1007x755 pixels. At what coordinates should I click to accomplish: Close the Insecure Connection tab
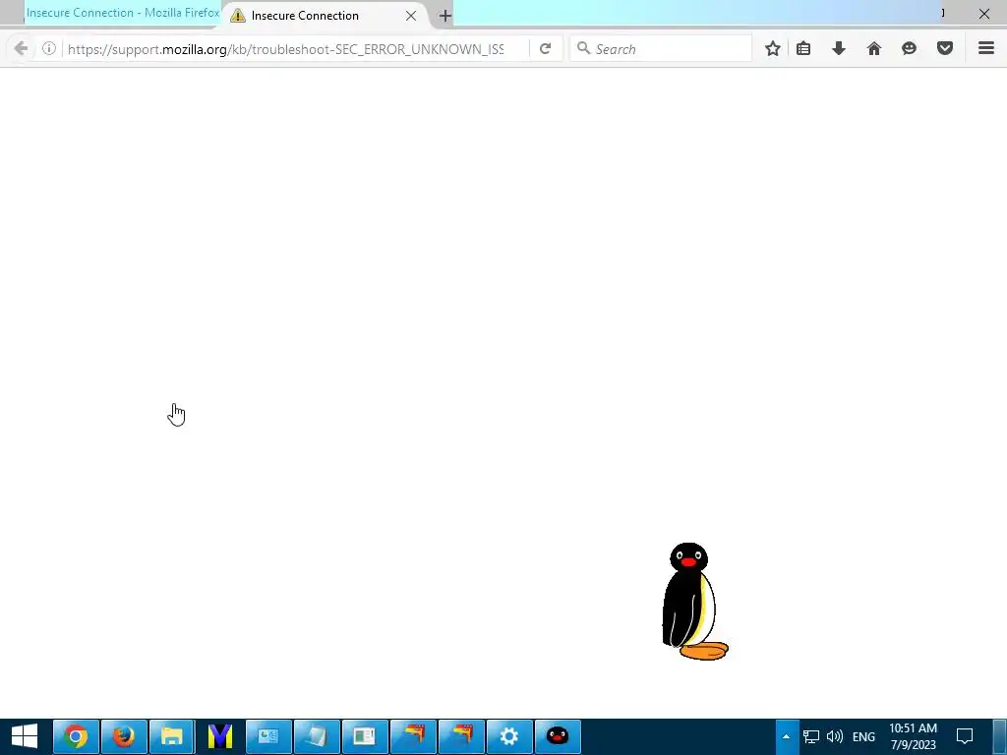pyautogui.click(x=411, y=16)
